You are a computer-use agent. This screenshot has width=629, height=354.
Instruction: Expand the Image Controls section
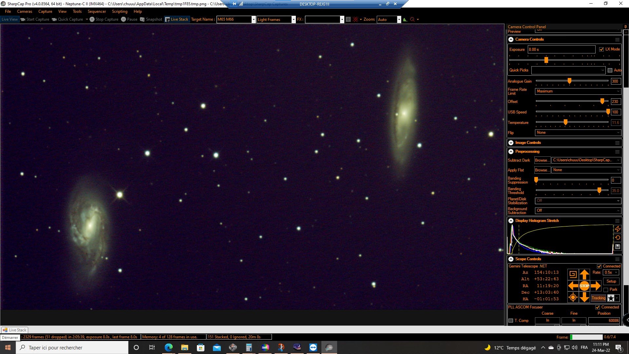point(511,143)
